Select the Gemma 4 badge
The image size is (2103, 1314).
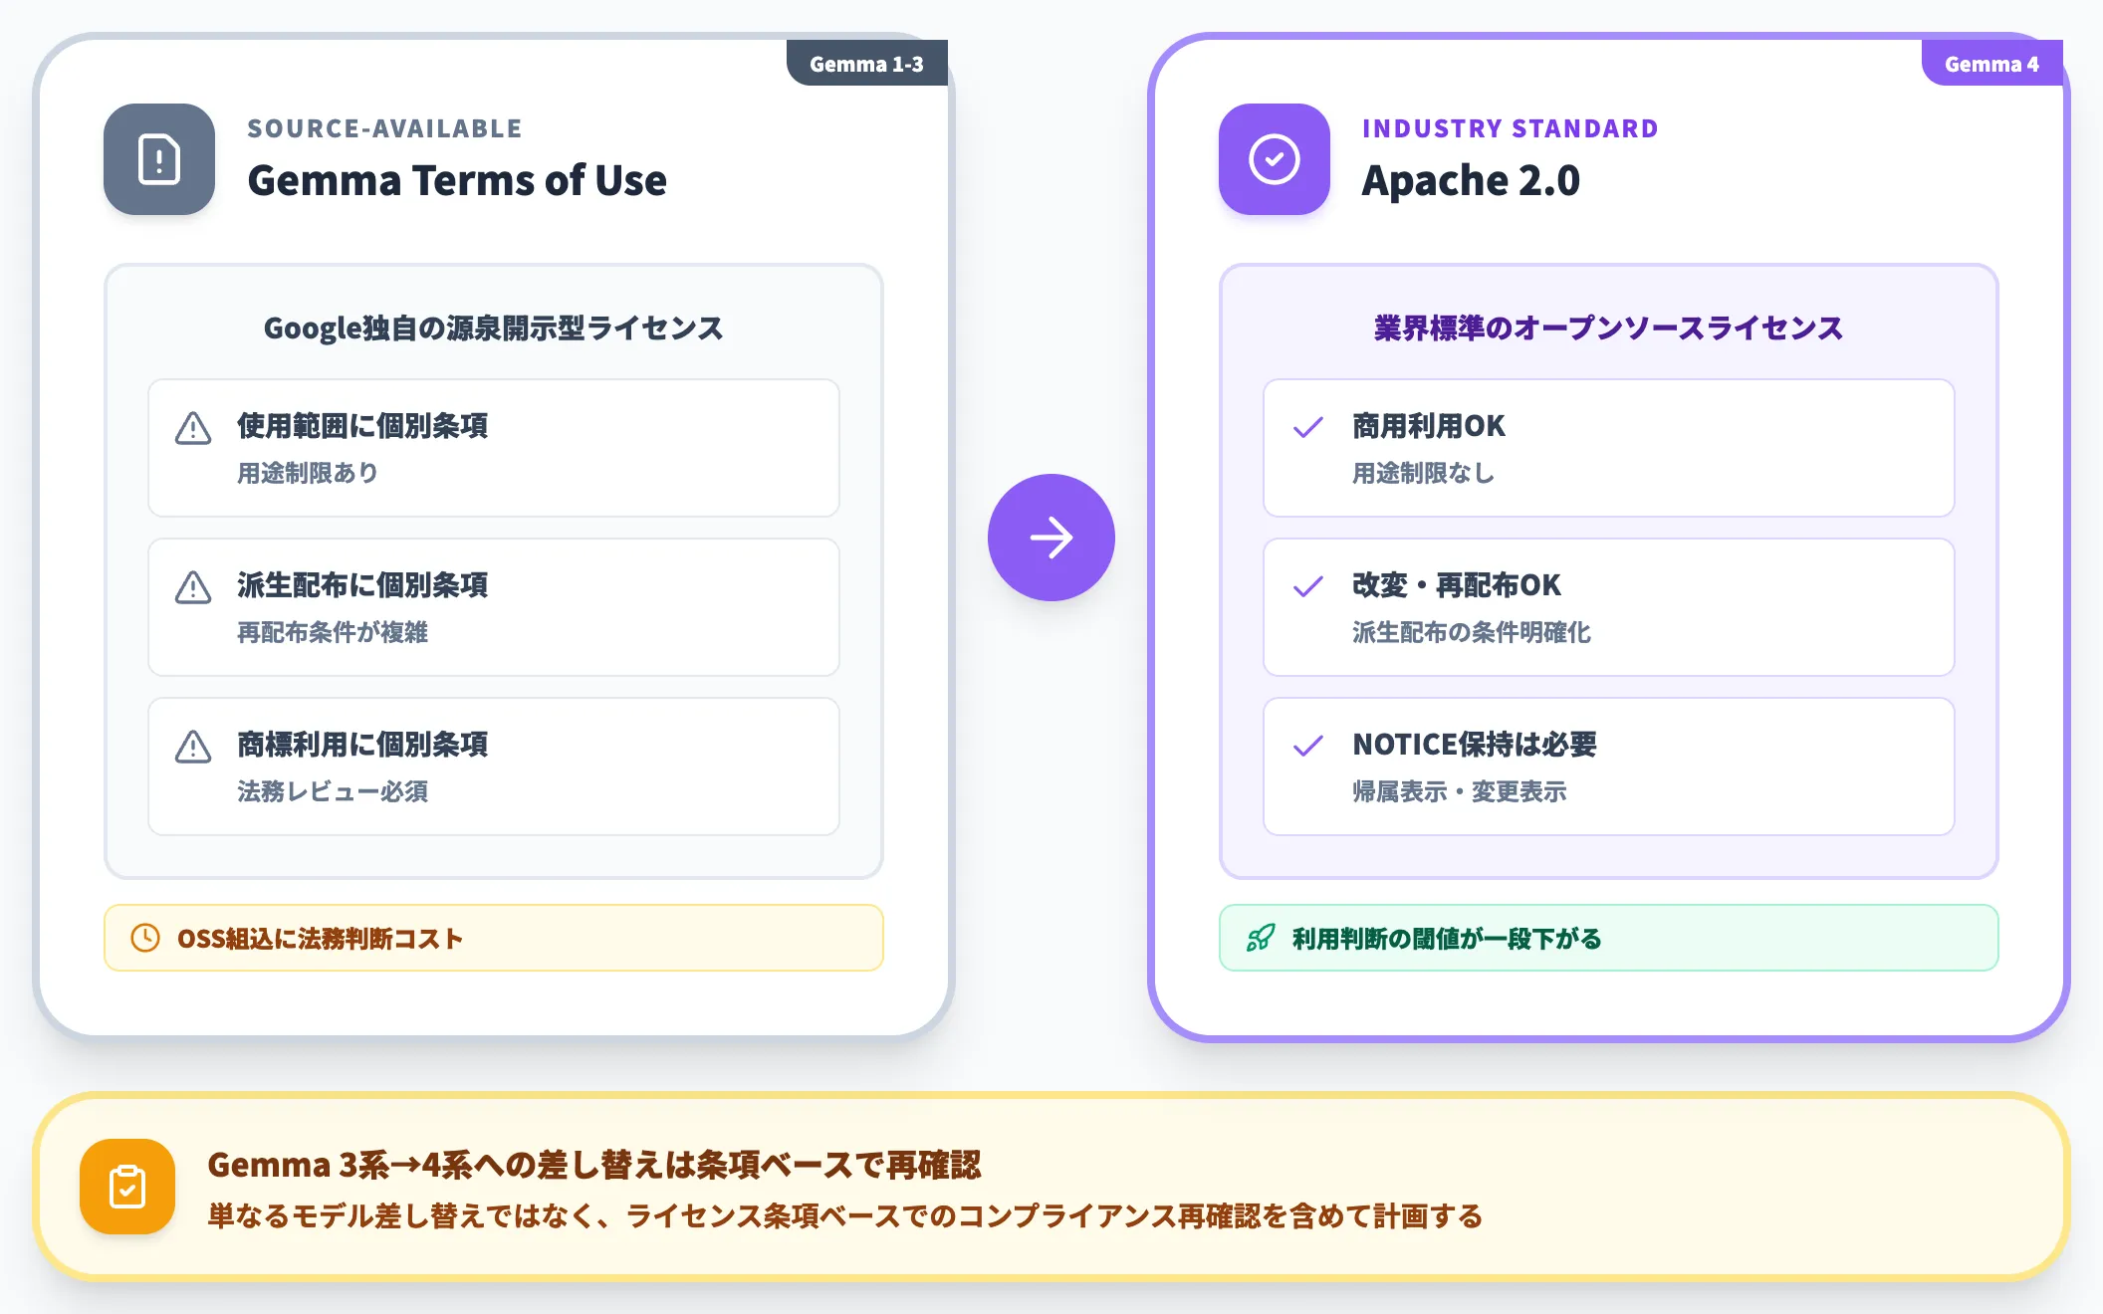pos(1991,64)
